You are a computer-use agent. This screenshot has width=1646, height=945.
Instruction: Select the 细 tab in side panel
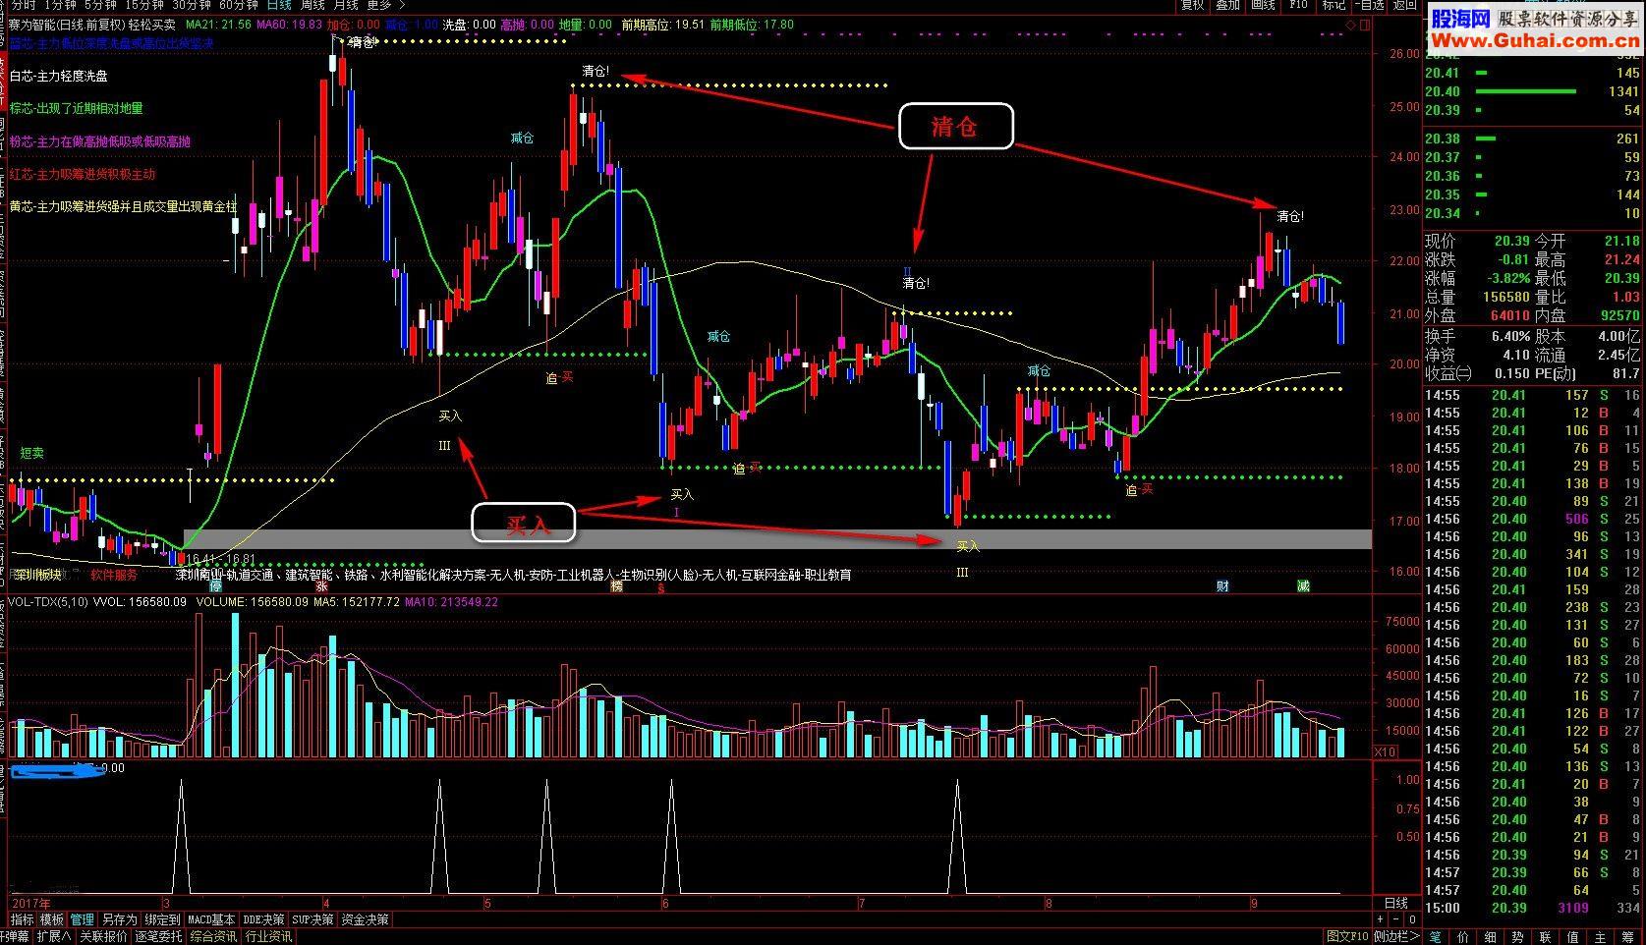(1491, 937)
